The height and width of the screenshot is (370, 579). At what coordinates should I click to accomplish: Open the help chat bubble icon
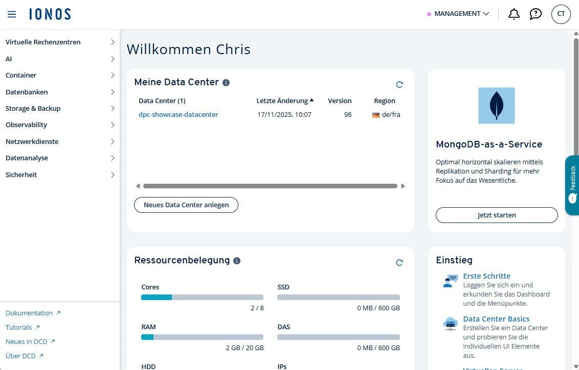coord(536,14)
